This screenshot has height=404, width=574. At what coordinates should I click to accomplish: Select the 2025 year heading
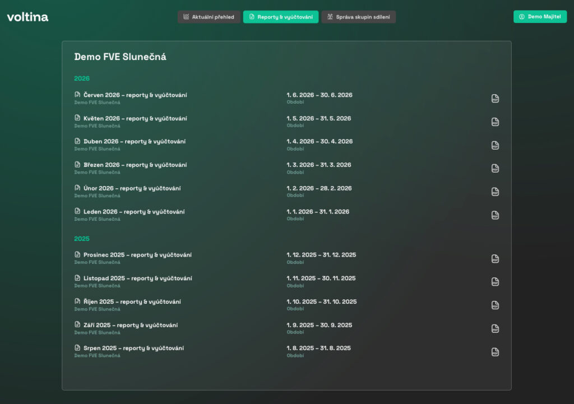tap(82, 239)
